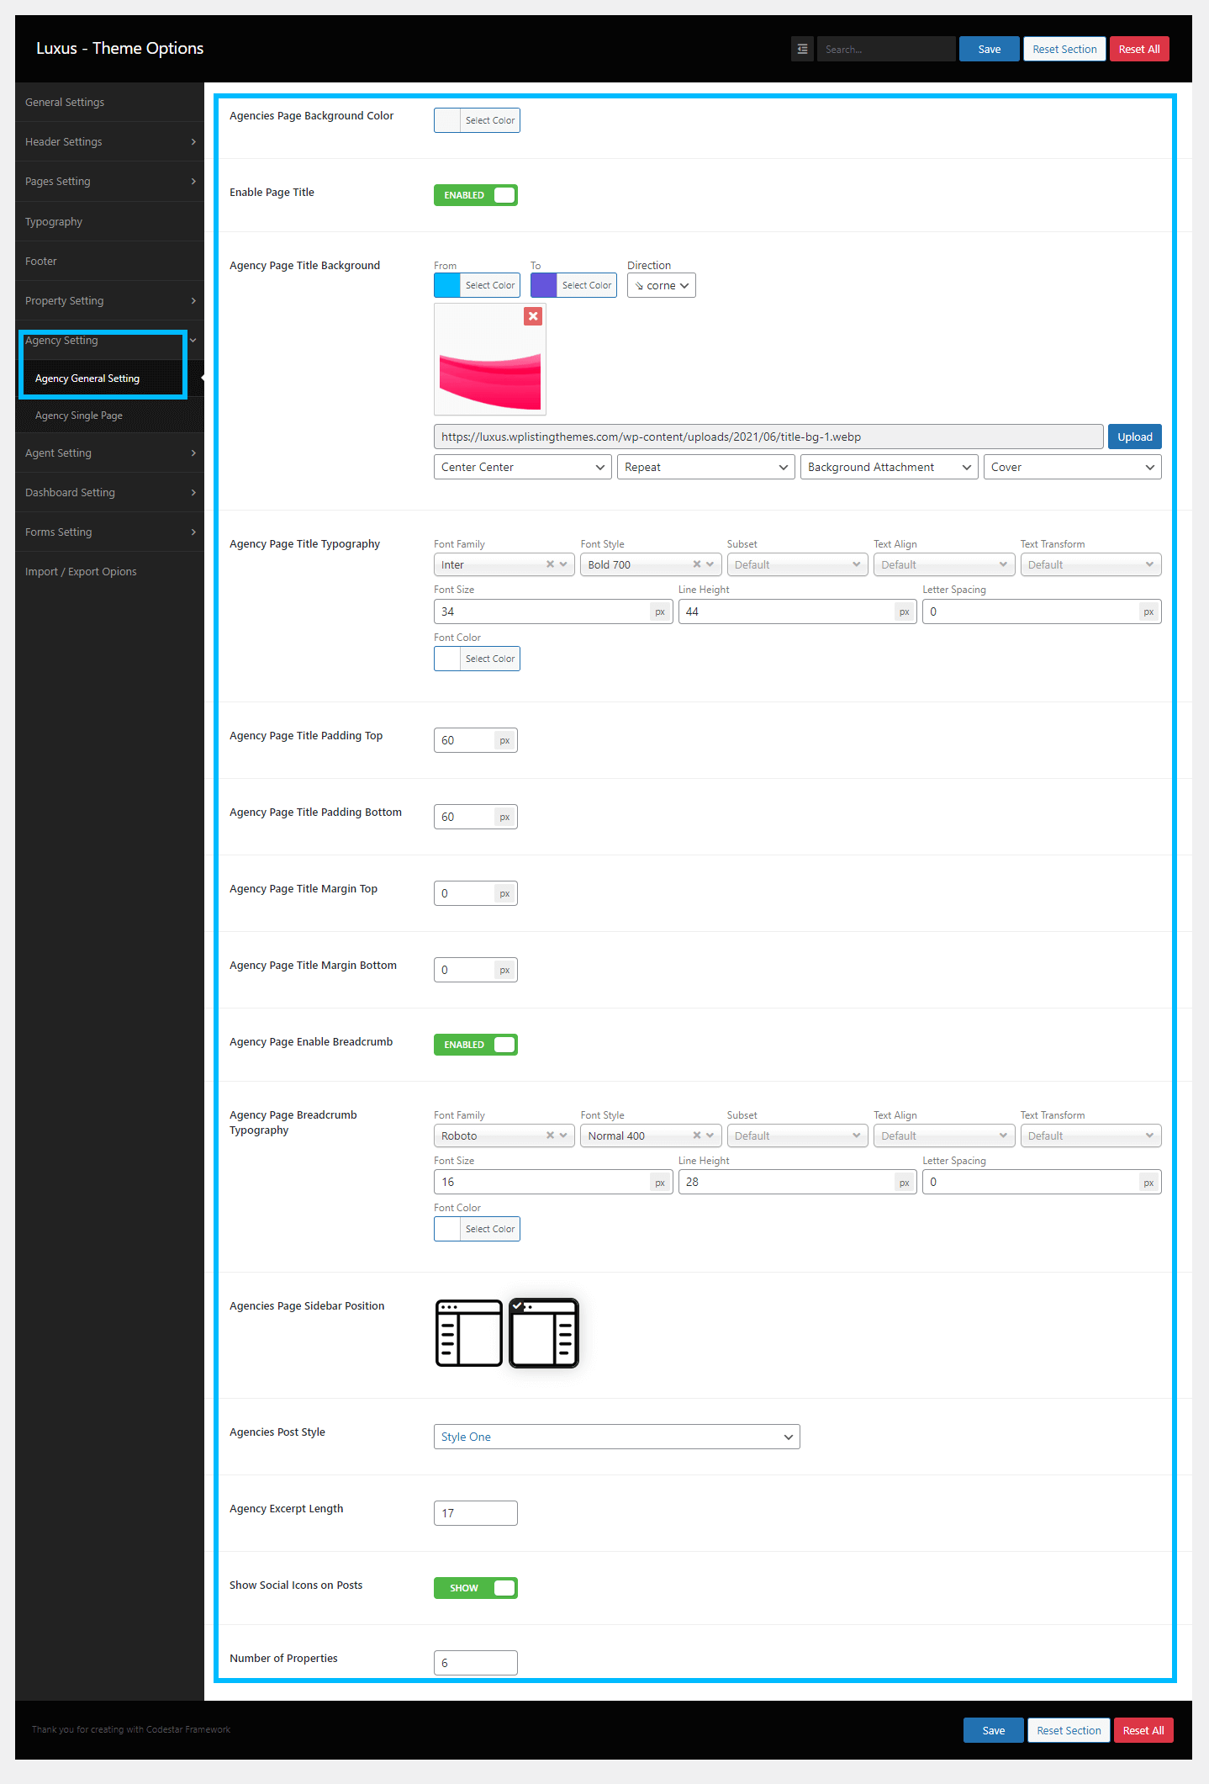Toggle Show Social Icons on Posts
Screen dimensions: 1209x1784
click(x=476, y=1588)
